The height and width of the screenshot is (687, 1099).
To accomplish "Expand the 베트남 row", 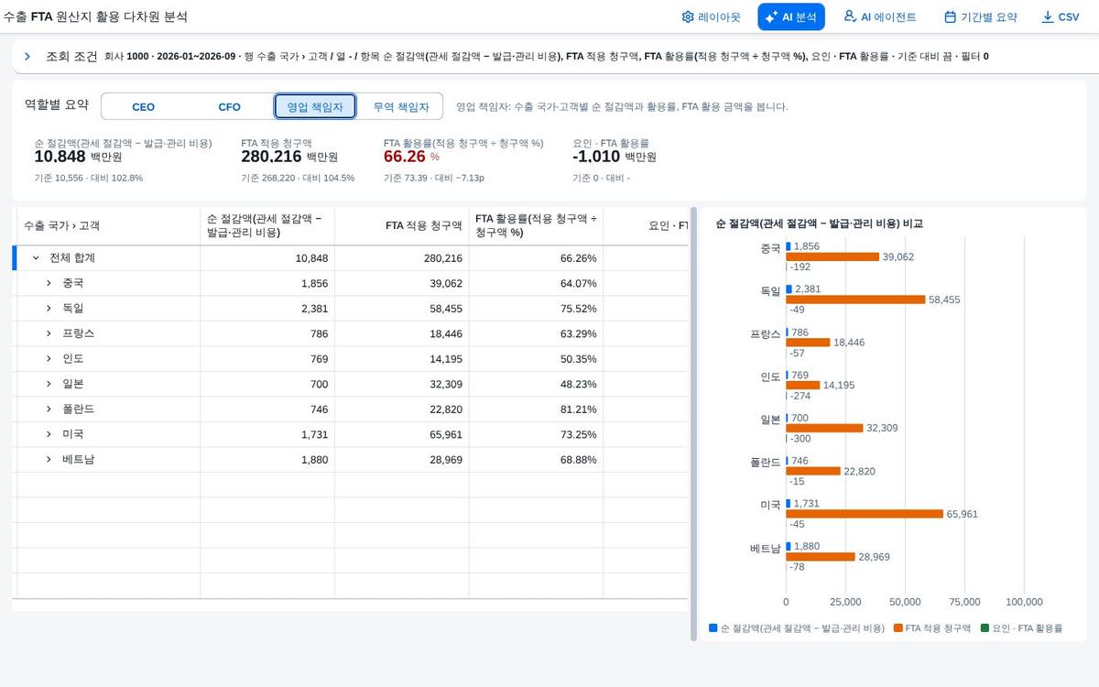I will [49, 460].
